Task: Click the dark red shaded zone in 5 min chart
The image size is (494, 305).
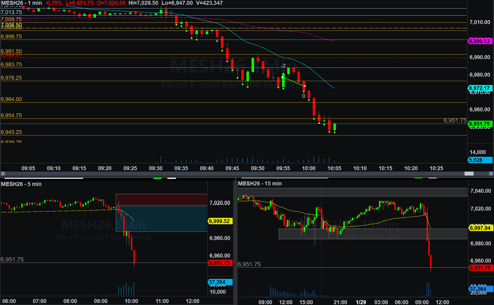Action: pos(161,199)
